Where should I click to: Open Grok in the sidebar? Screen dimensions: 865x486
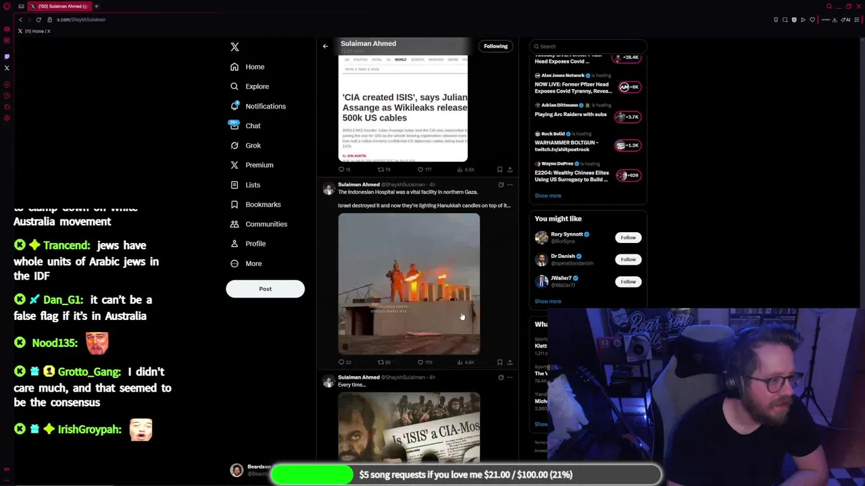click(245, 145)
